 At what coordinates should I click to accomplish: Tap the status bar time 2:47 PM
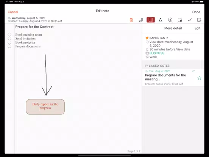[x=9, y=2]
